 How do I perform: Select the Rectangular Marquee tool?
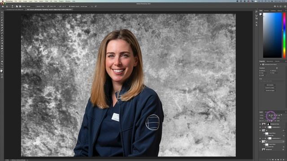[2, 15]
